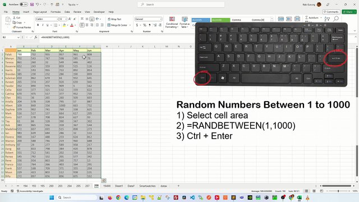Open the Merge & Center dropdown arrow
The image size is (359, 202).
130,25
